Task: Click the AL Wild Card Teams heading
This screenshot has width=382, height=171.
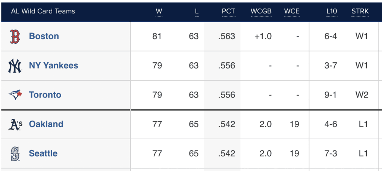Action: pyautogui.click(x=43, y=11)
